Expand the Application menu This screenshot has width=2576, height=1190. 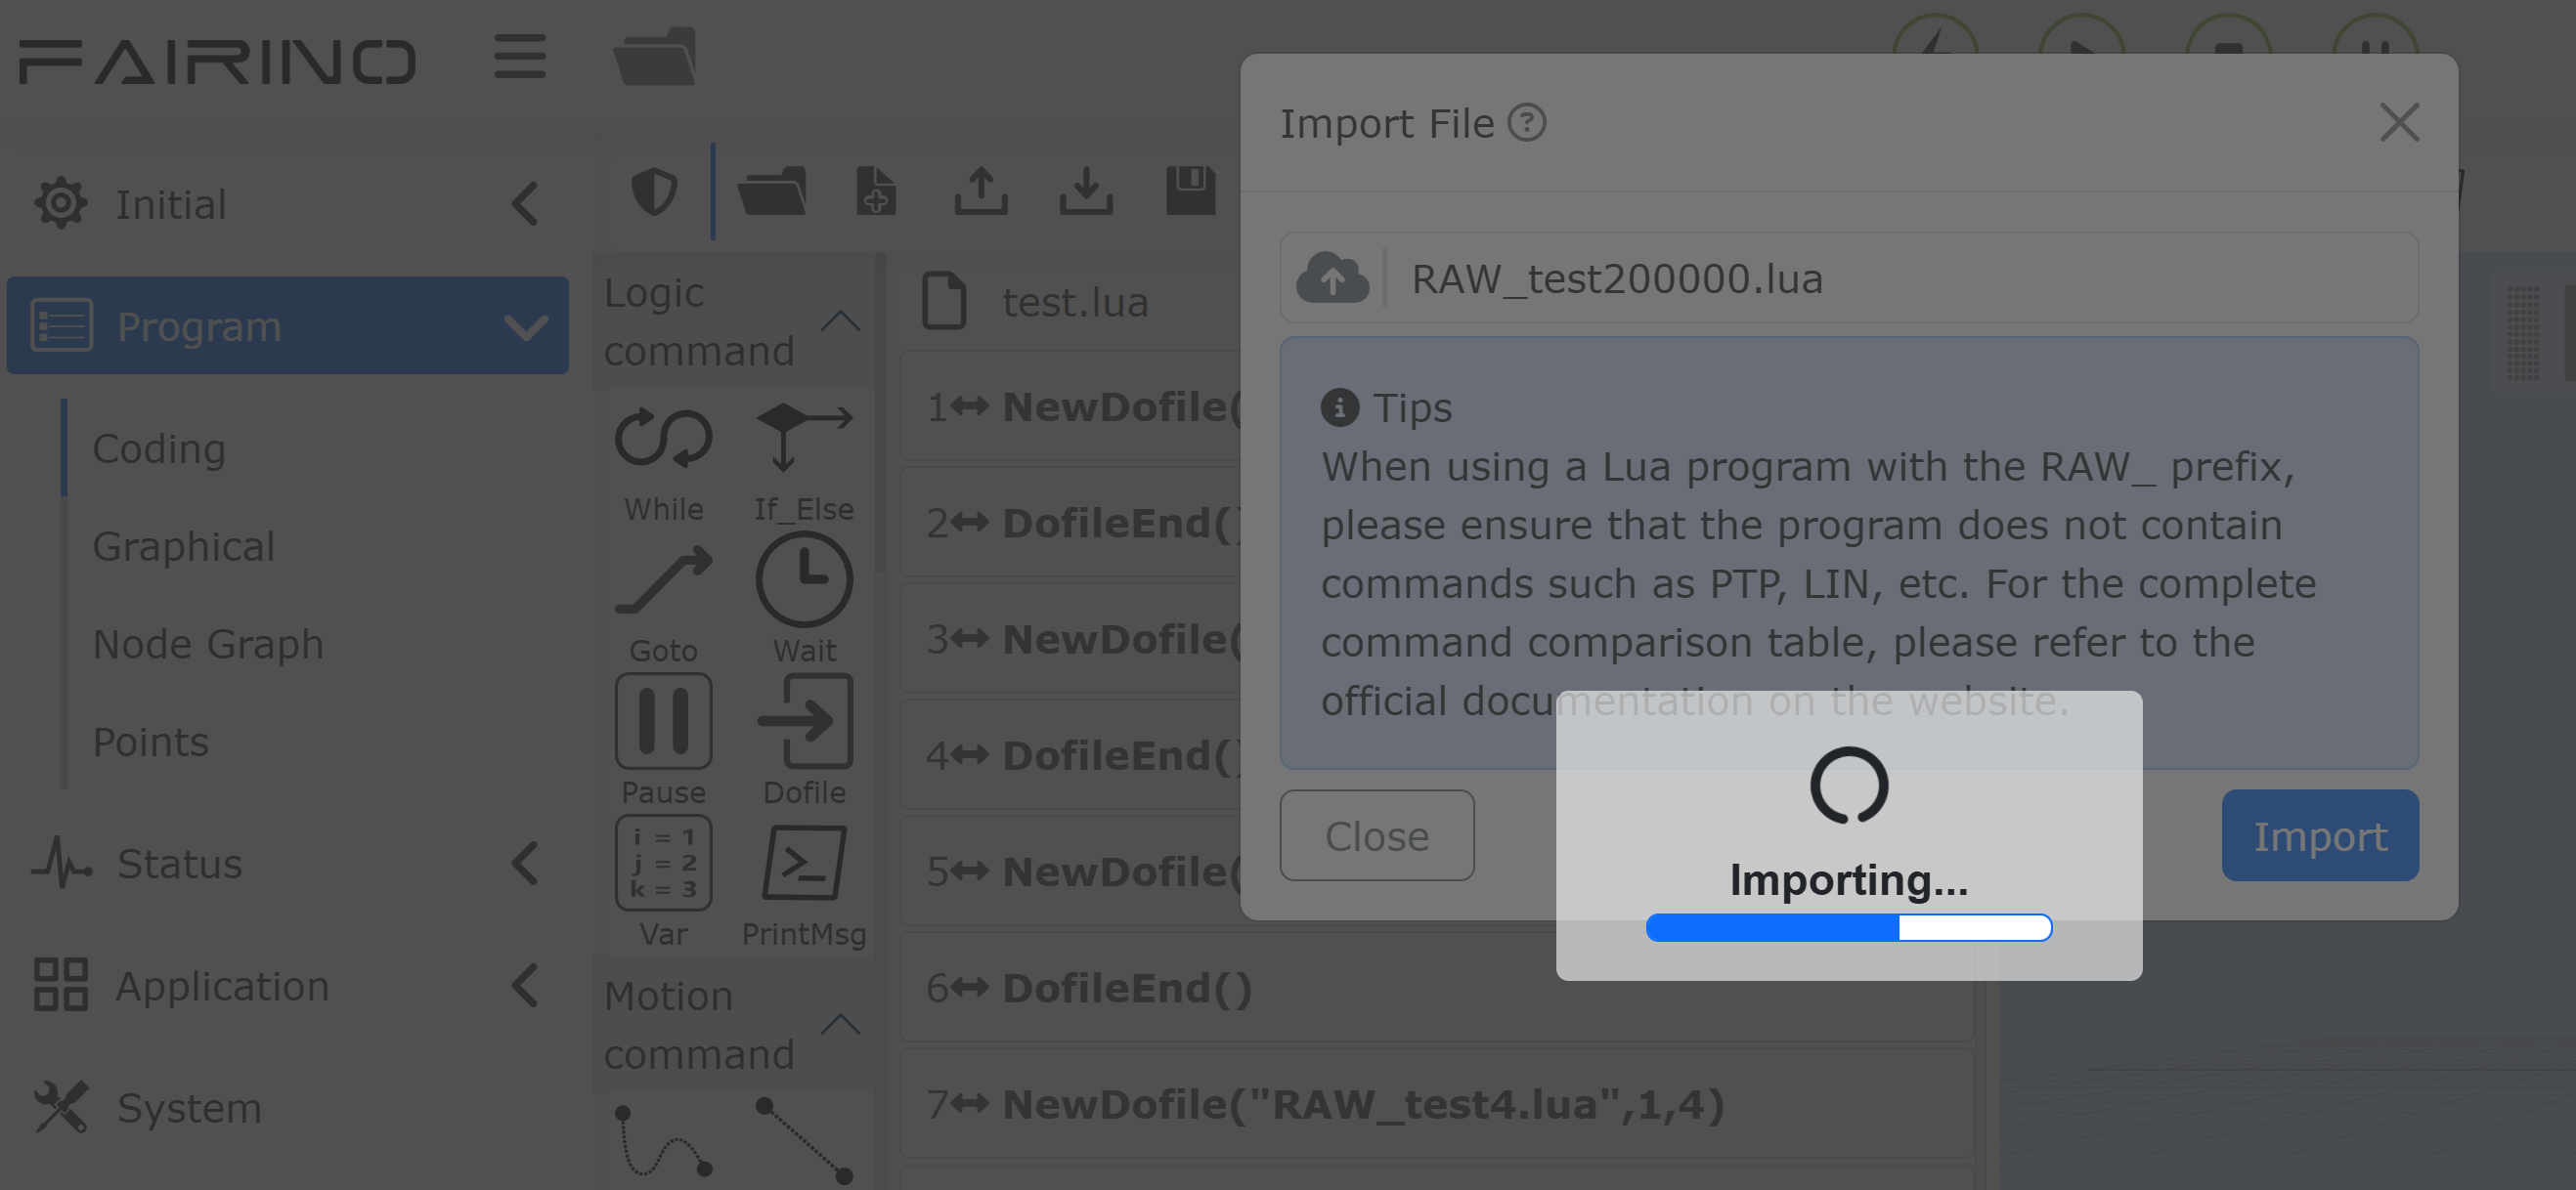click(288, 986)
